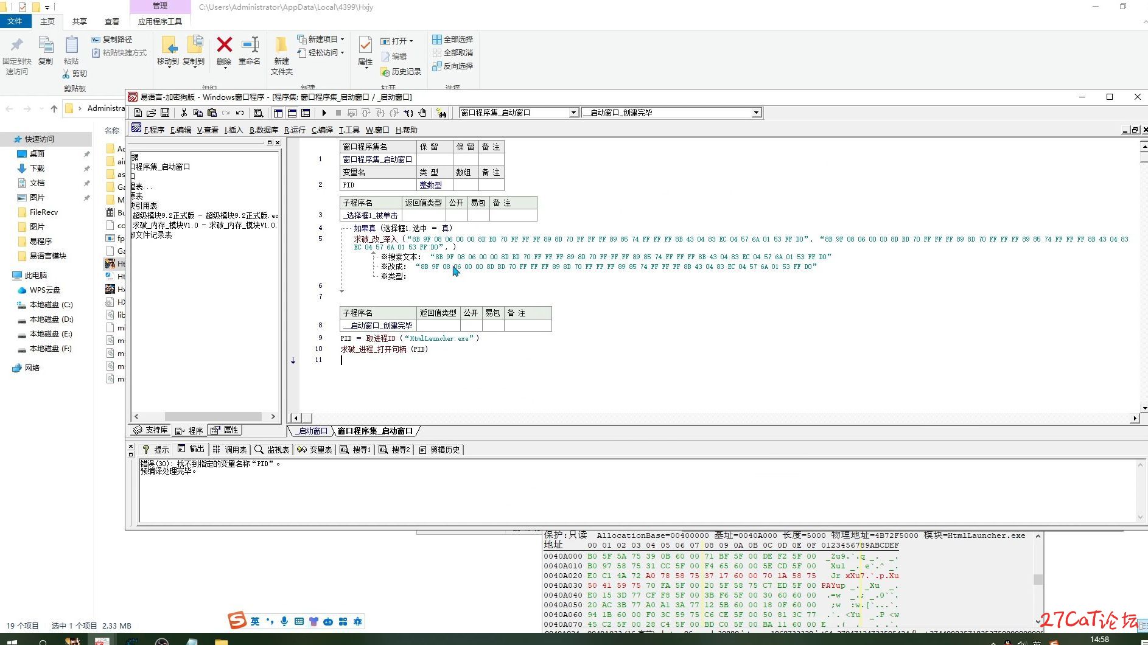1148x645 pixels.
Task: Open the 窗口程序集_启动窗口 combo box
Action: pyautogui.click(x=573, y=113)
